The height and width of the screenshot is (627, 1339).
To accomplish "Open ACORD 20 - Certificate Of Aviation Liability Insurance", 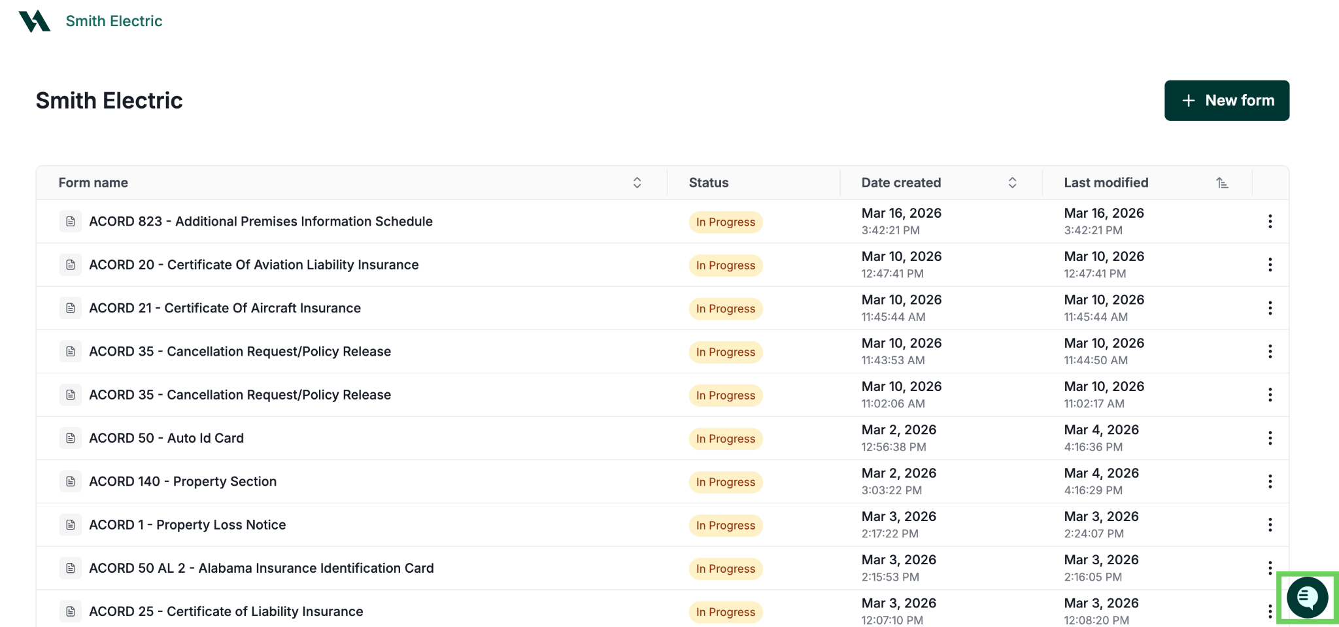I will (254, 265).
